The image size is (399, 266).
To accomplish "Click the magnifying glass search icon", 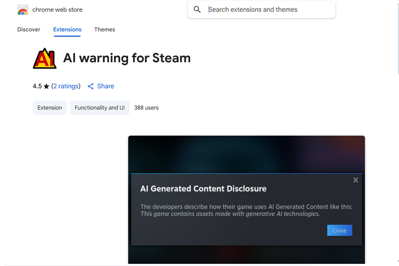I will coord(197,10).
